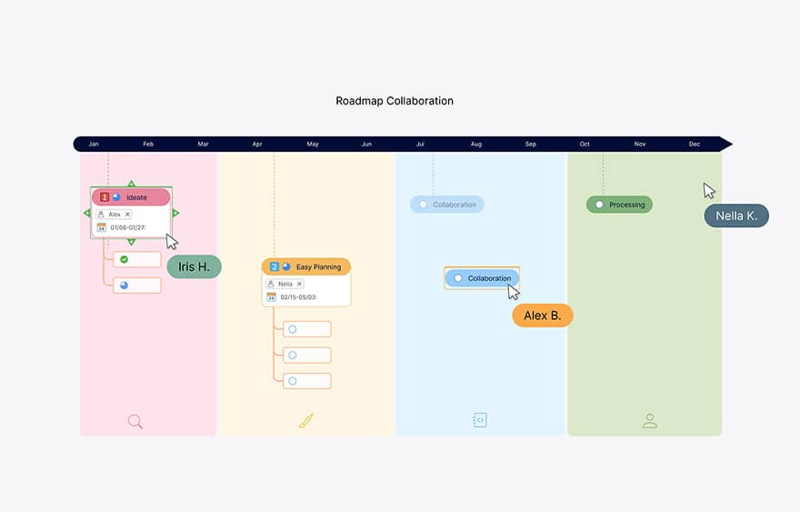The width and height of the screenshot is (800, 512).
Task: Remove the Alex assignee tag with X
Action: click(x=127, y=215)
